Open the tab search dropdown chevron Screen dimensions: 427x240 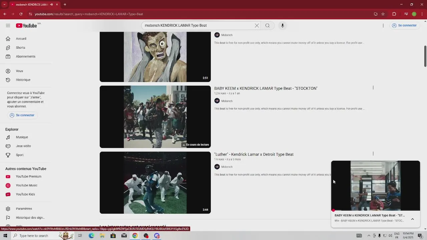tap(4, 5)
